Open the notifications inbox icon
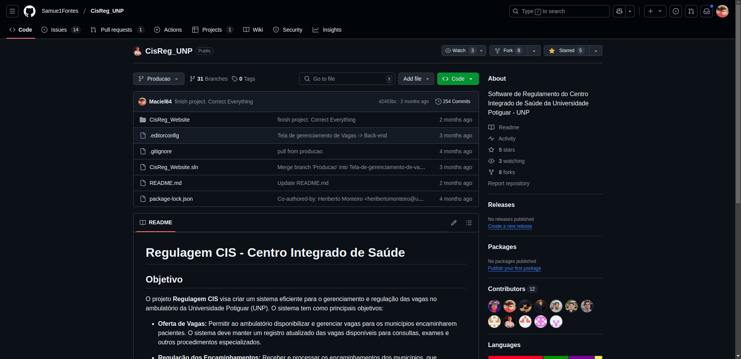Image resolution: width=741 pixels, height=359 pixels. point(707,11)
